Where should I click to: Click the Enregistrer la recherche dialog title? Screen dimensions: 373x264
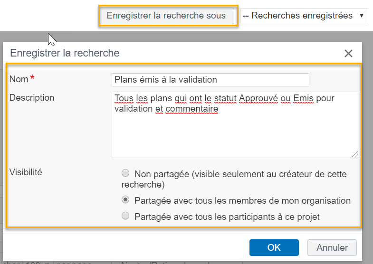[65, 53]
